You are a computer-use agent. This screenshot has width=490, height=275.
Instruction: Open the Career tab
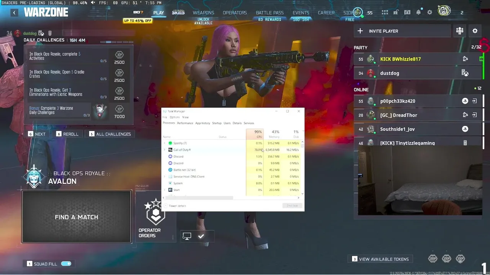tap(326, 13)
